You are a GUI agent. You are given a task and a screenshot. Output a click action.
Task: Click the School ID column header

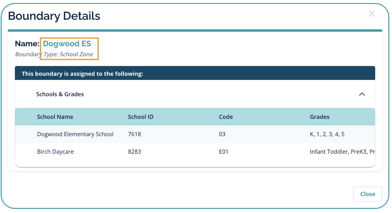point(140,117)
